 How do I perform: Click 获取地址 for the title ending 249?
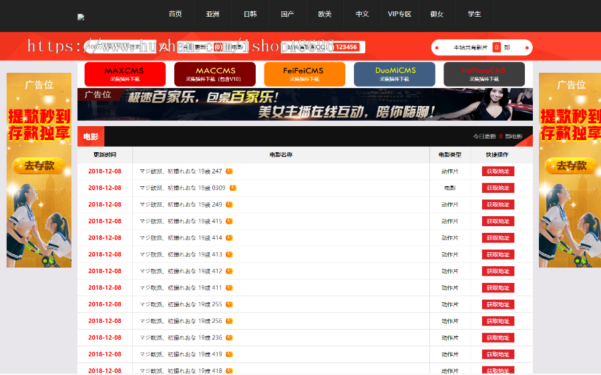(x=498, y=205)
